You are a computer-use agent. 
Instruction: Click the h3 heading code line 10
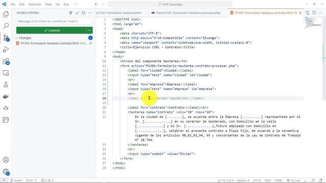click(x=154, y=61)
